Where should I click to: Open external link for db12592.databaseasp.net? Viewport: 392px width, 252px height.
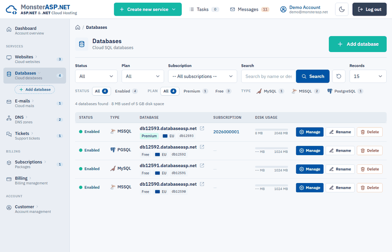[202, 147]
